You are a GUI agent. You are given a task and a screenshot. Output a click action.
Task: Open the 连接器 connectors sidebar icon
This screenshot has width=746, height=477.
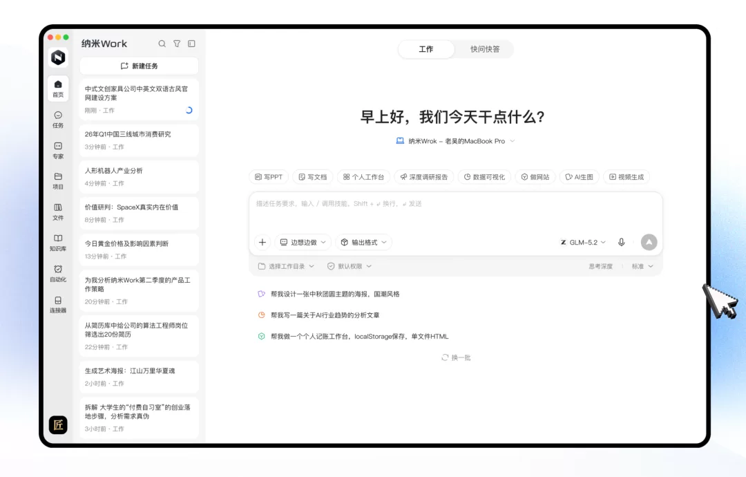(58, 305)
